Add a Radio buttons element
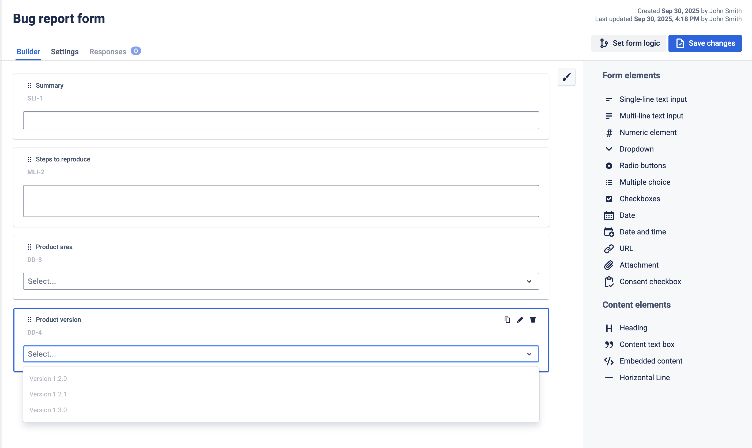The width and height of the screenshot is (752, 448). (x=642, y=165)
